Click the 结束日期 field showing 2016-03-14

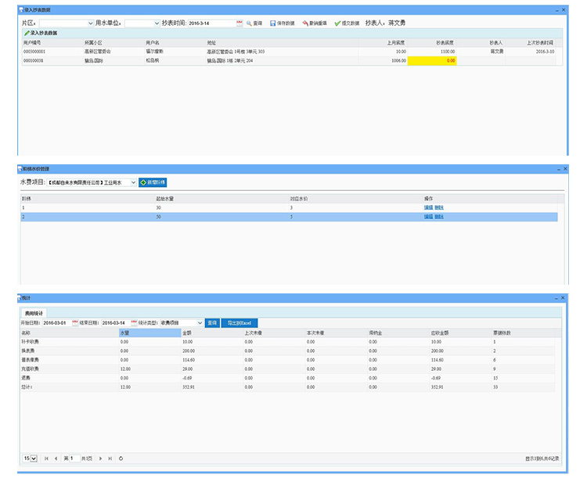pyautogui.click(x=116, y=323)
